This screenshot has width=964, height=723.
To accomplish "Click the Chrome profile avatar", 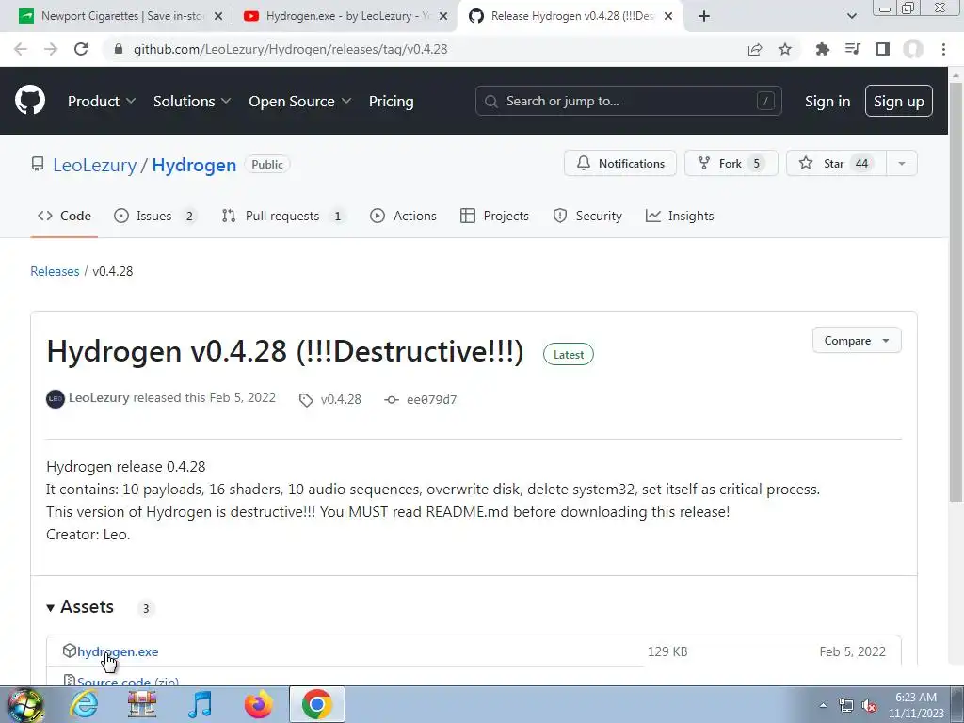I will (913, 49).
